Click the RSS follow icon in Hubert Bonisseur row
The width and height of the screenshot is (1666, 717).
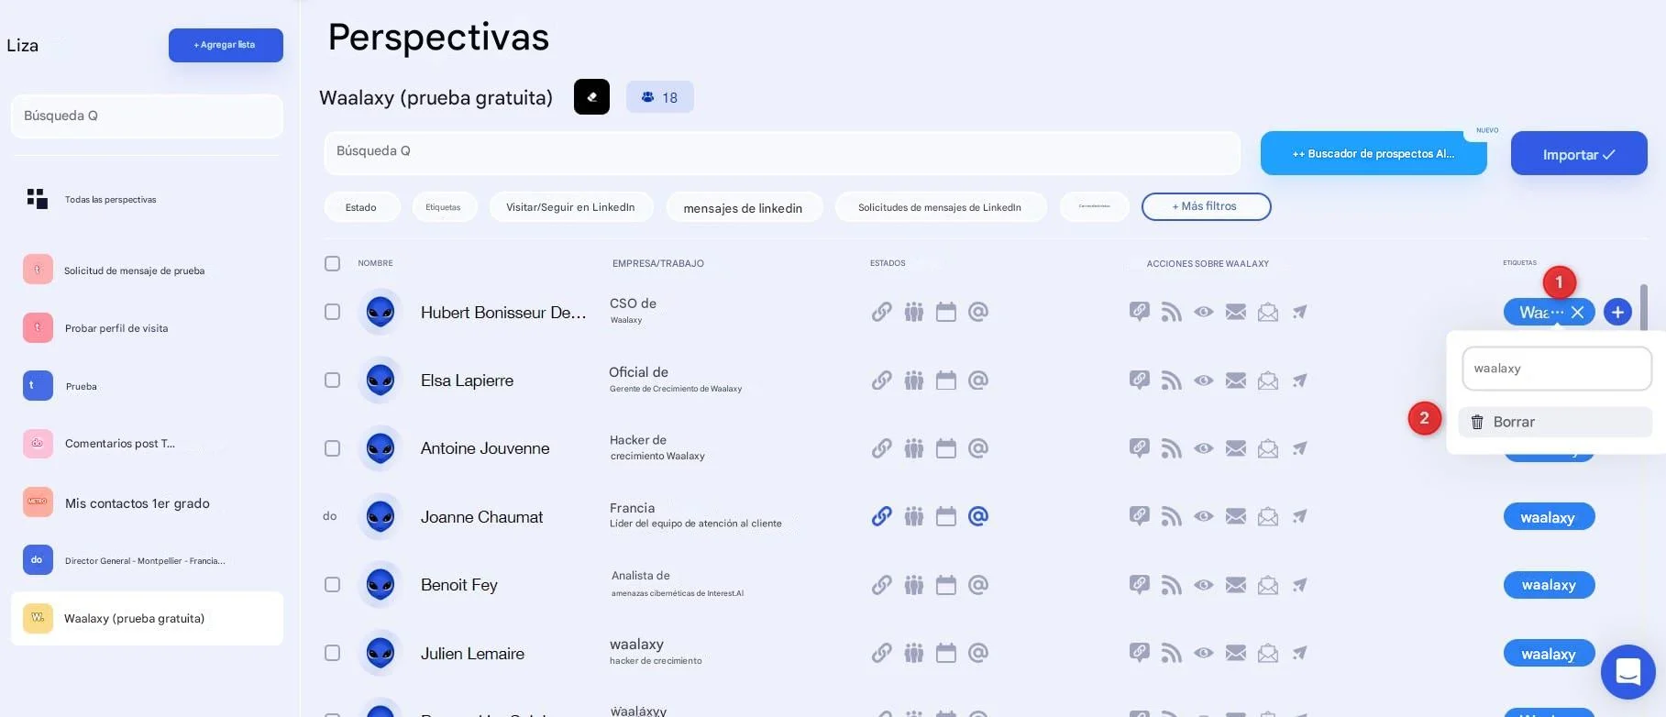(x=1171, y=312)
